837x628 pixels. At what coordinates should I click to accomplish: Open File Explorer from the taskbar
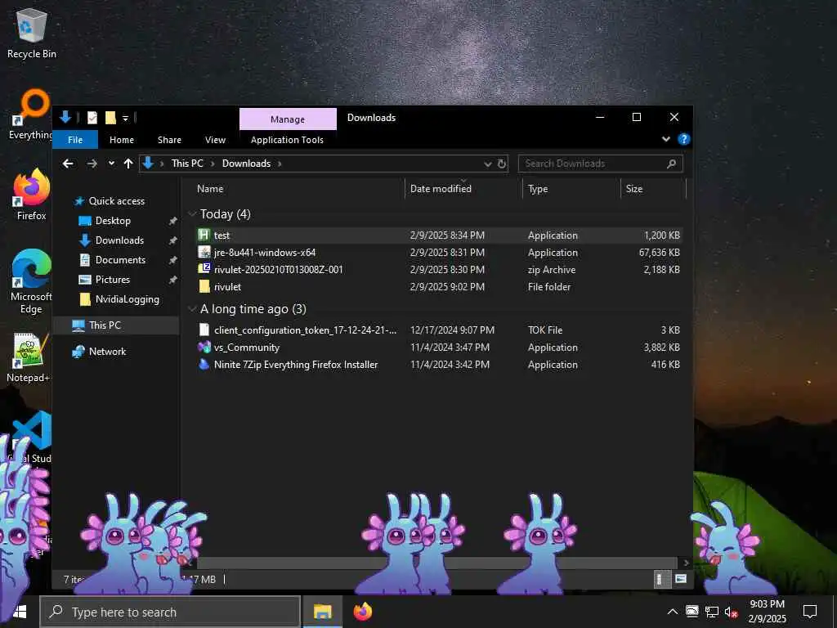click(x=322, y=612)
